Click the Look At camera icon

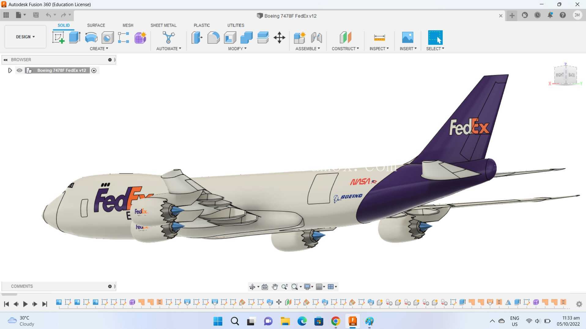click(x=265, y=287)
